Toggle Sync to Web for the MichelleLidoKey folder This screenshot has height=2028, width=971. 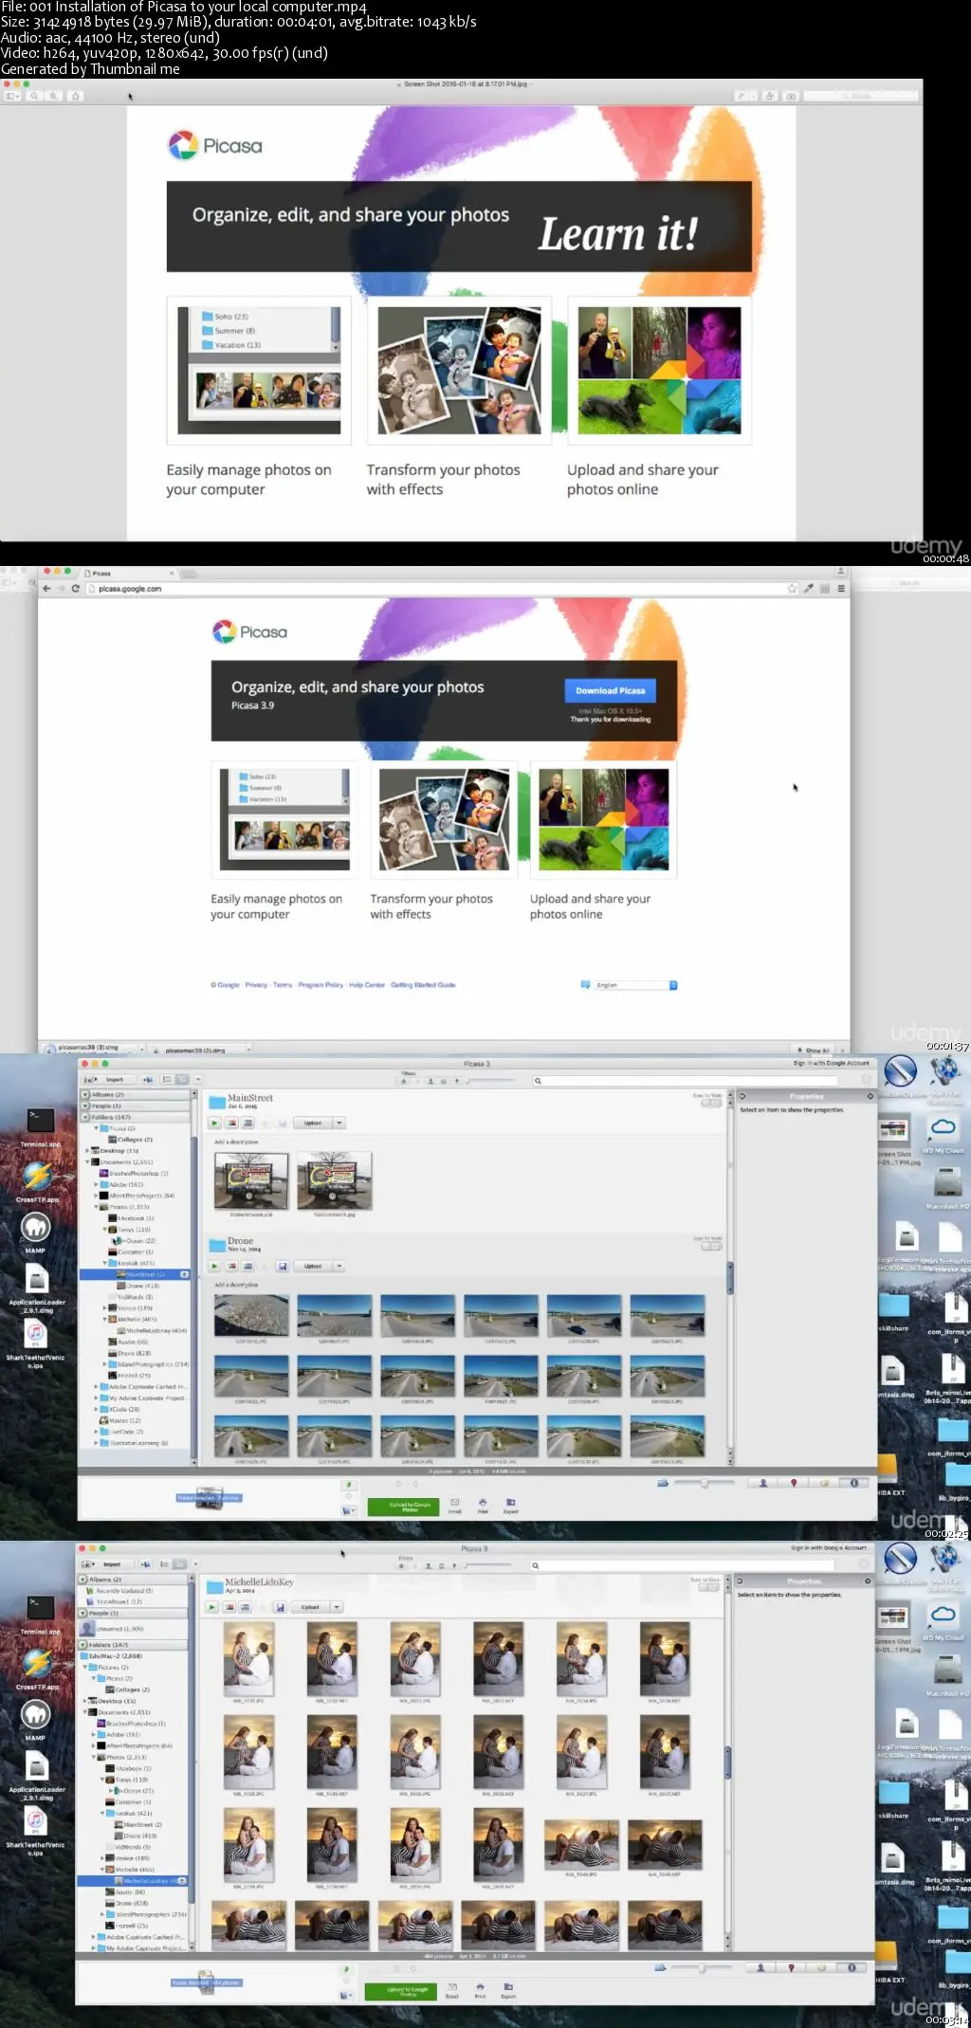707,1587
